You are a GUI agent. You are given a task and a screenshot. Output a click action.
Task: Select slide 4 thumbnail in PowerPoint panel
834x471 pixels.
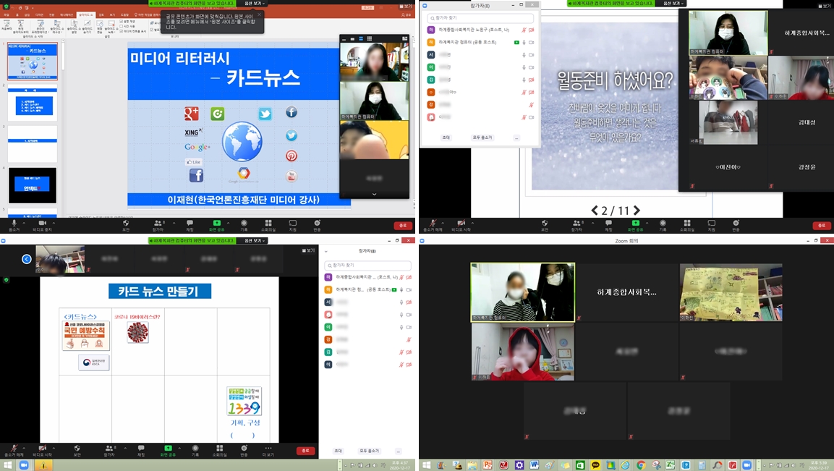tap(33, 185)
